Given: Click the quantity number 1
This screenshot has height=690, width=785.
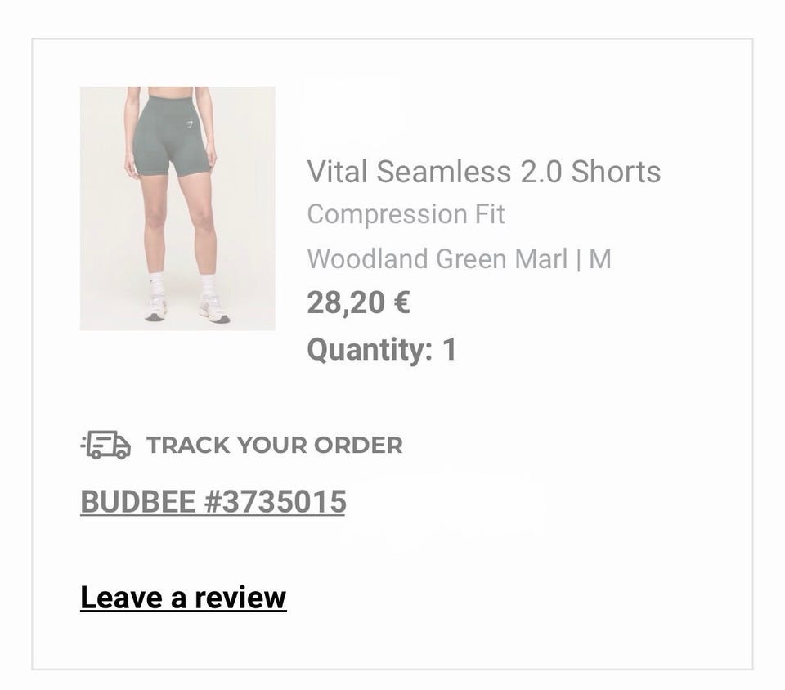Looking at the screenshot, I should coord(449,350).
